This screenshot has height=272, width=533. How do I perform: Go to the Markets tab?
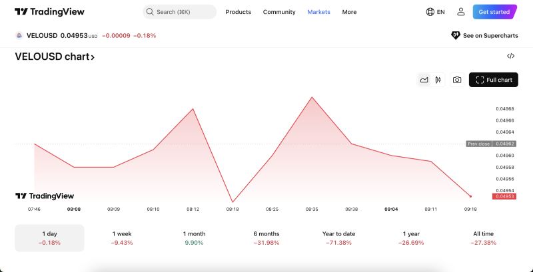[x=318, y=12]
